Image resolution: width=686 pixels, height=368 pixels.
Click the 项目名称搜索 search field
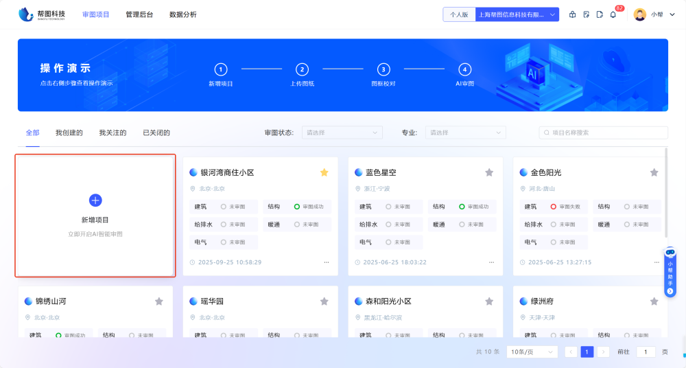(x=603, y=133)
